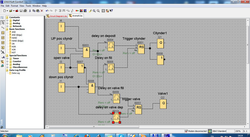
Task: Select the NAND (Edge) function item
Action: (17, 41)
